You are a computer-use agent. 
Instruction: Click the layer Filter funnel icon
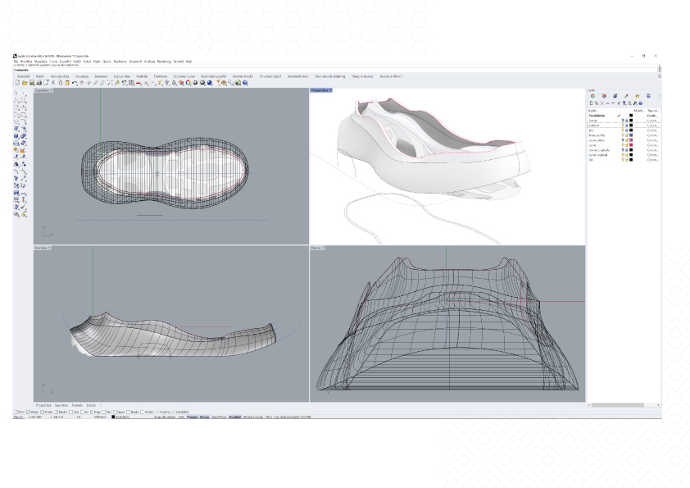[x=624, y=103]
